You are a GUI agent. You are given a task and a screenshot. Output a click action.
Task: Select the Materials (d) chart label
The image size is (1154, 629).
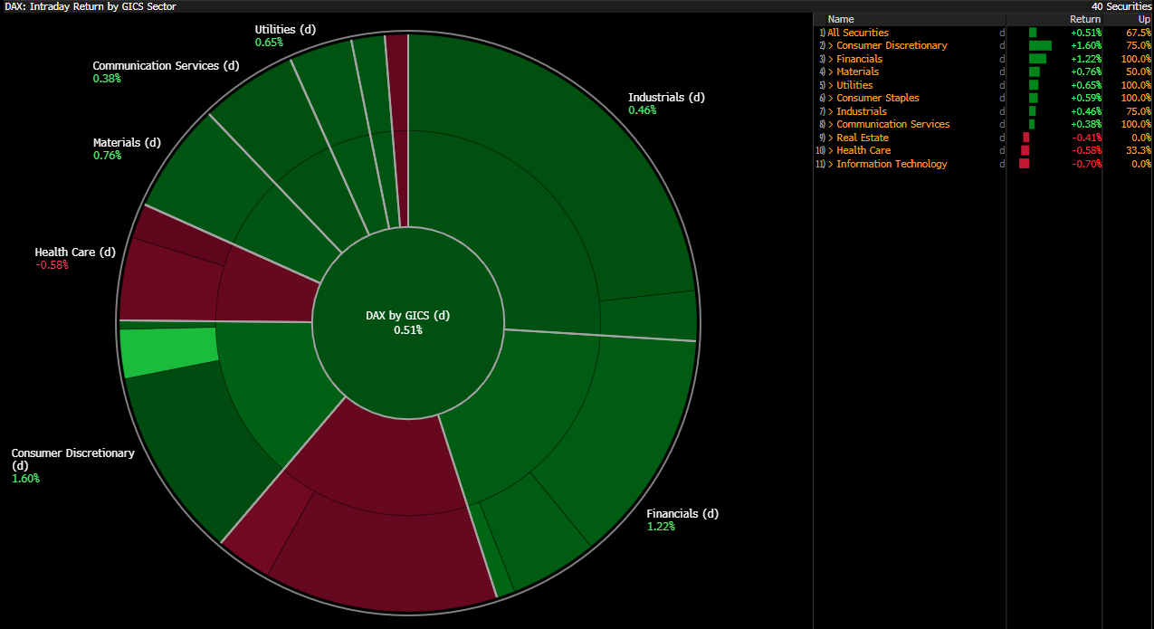[127, 143]
